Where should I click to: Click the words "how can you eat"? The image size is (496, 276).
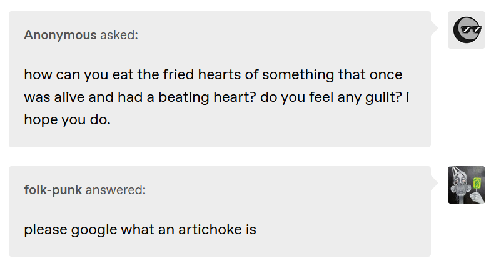coord(78,75)
